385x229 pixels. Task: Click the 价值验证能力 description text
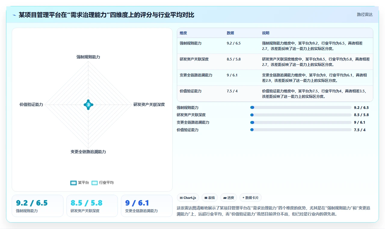click(315, 94)
